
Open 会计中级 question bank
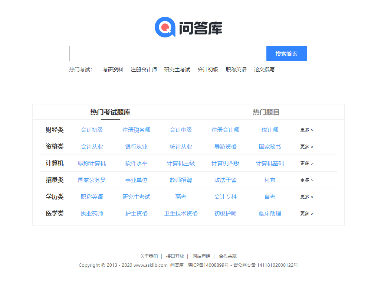(x=181, y=130)
